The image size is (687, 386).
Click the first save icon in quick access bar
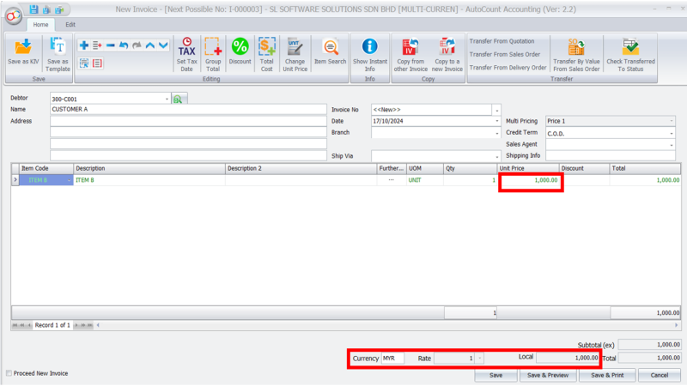pyautogui.click(x=33, y=9)
